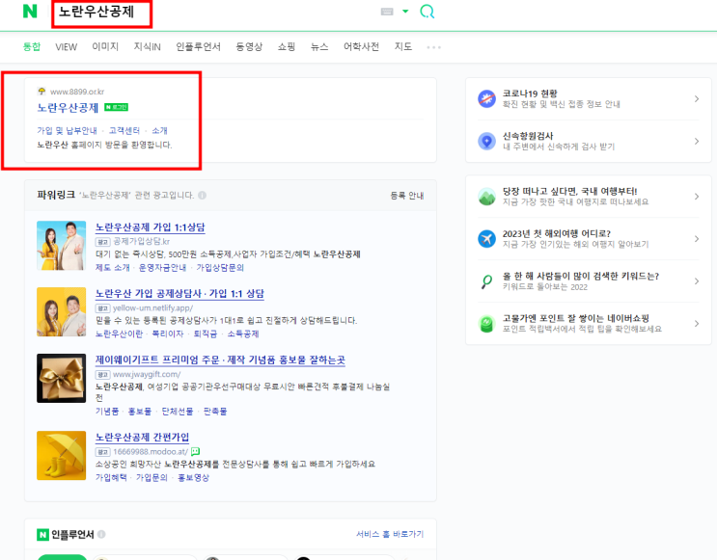717x560 pixels.
Task: Click the mountain icon for 국내 여행부터
Action: tap(486, 197)
